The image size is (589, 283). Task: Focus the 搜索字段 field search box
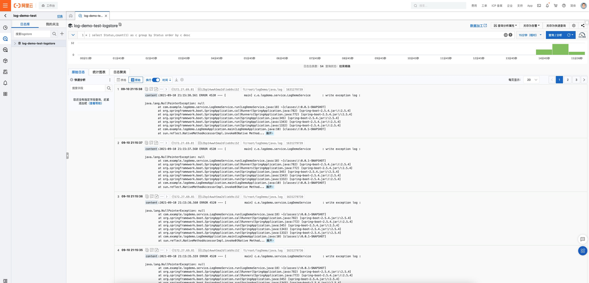pyautogui.click(x=88, y=88)
